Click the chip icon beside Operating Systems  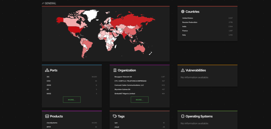[183, 116]
